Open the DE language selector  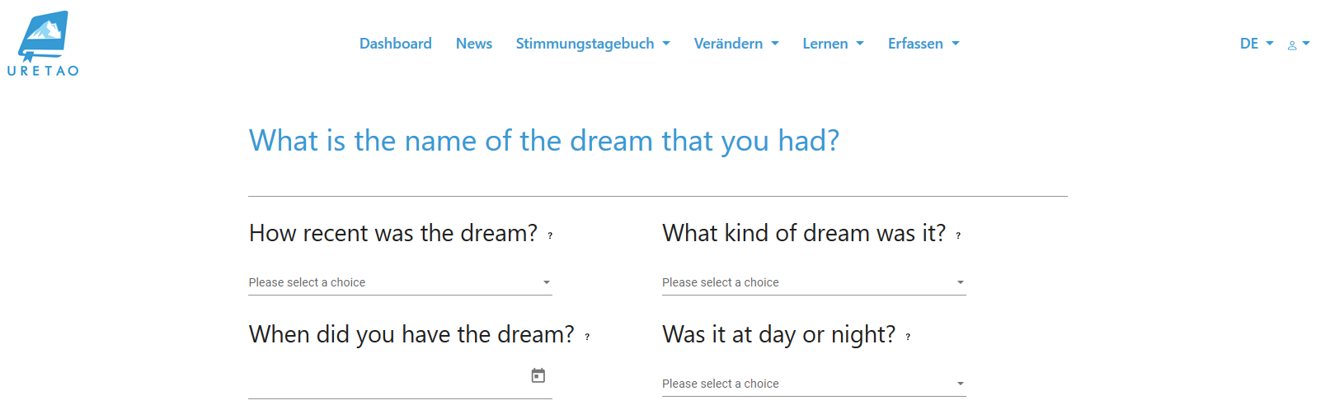(1257, 44)
